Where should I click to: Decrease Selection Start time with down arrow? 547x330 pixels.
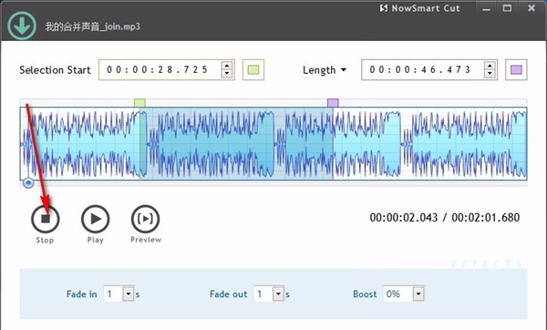[x=227, y=74]
